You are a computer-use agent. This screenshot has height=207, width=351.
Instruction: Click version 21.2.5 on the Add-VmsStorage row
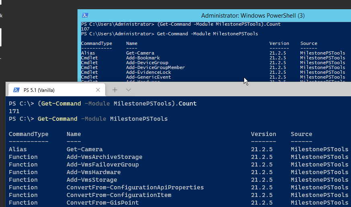[262, 180]
